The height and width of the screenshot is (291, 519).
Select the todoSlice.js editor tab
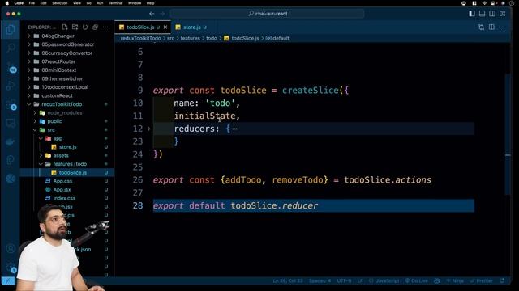point(143,27)
